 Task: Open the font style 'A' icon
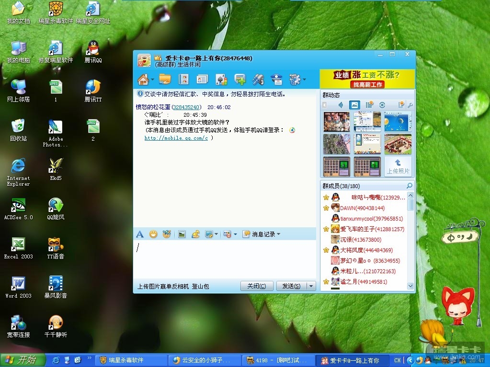(140, 234)
